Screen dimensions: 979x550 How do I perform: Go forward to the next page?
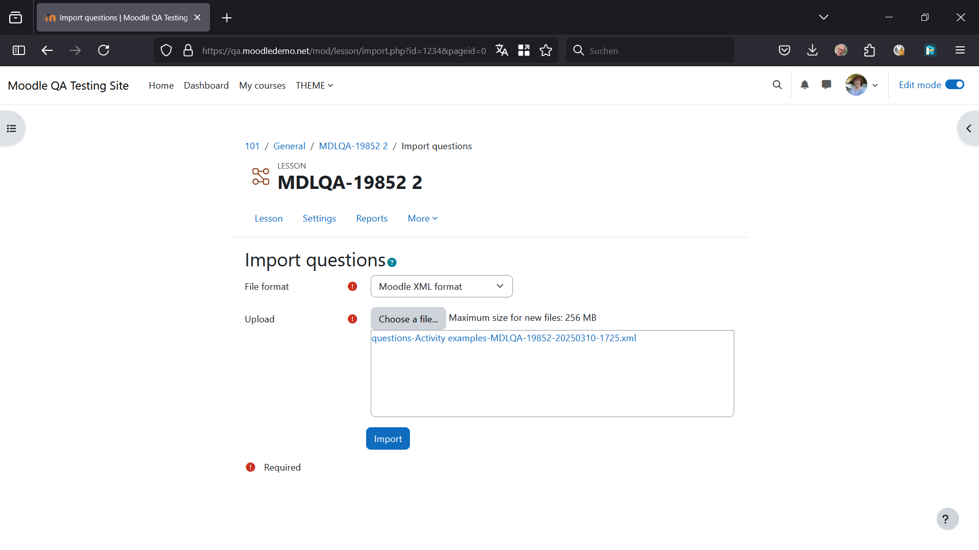pos(75,50)
